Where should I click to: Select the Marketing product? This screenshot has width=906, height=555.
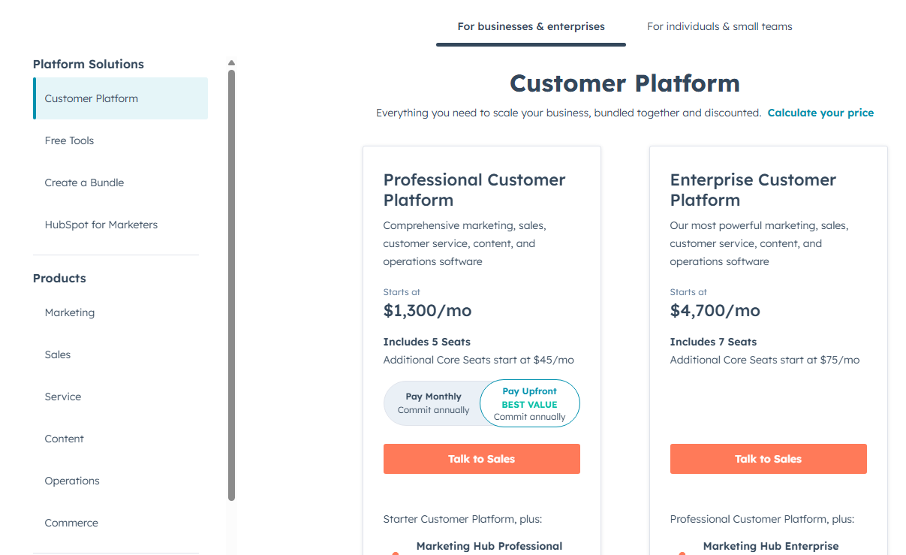pyautogui.click(x=70, y=312)
